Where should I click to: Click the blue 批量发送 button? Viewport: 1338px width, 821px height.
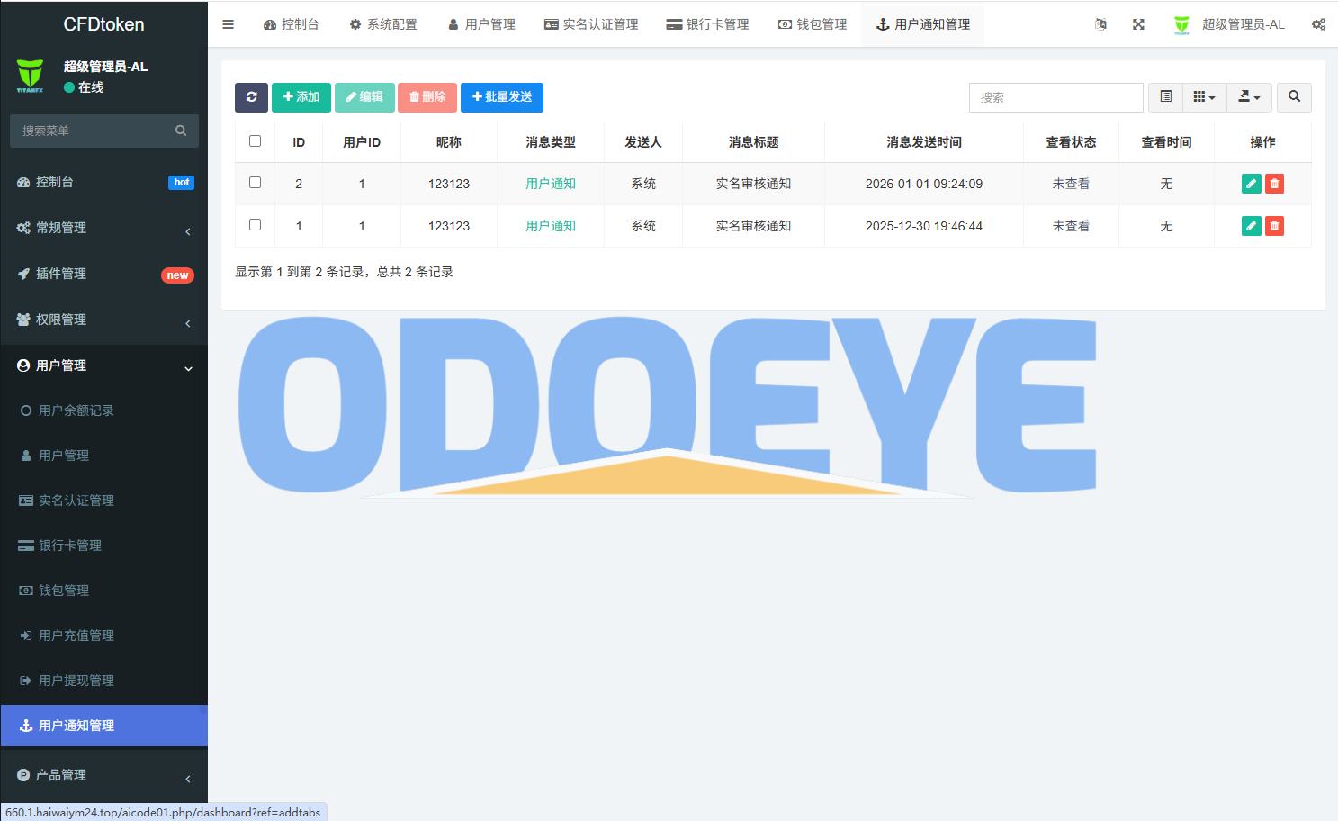pyautogui.click(x=502, y=97)
